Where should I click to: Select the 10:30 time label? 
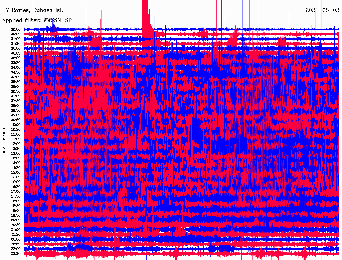tap(16, 130)
